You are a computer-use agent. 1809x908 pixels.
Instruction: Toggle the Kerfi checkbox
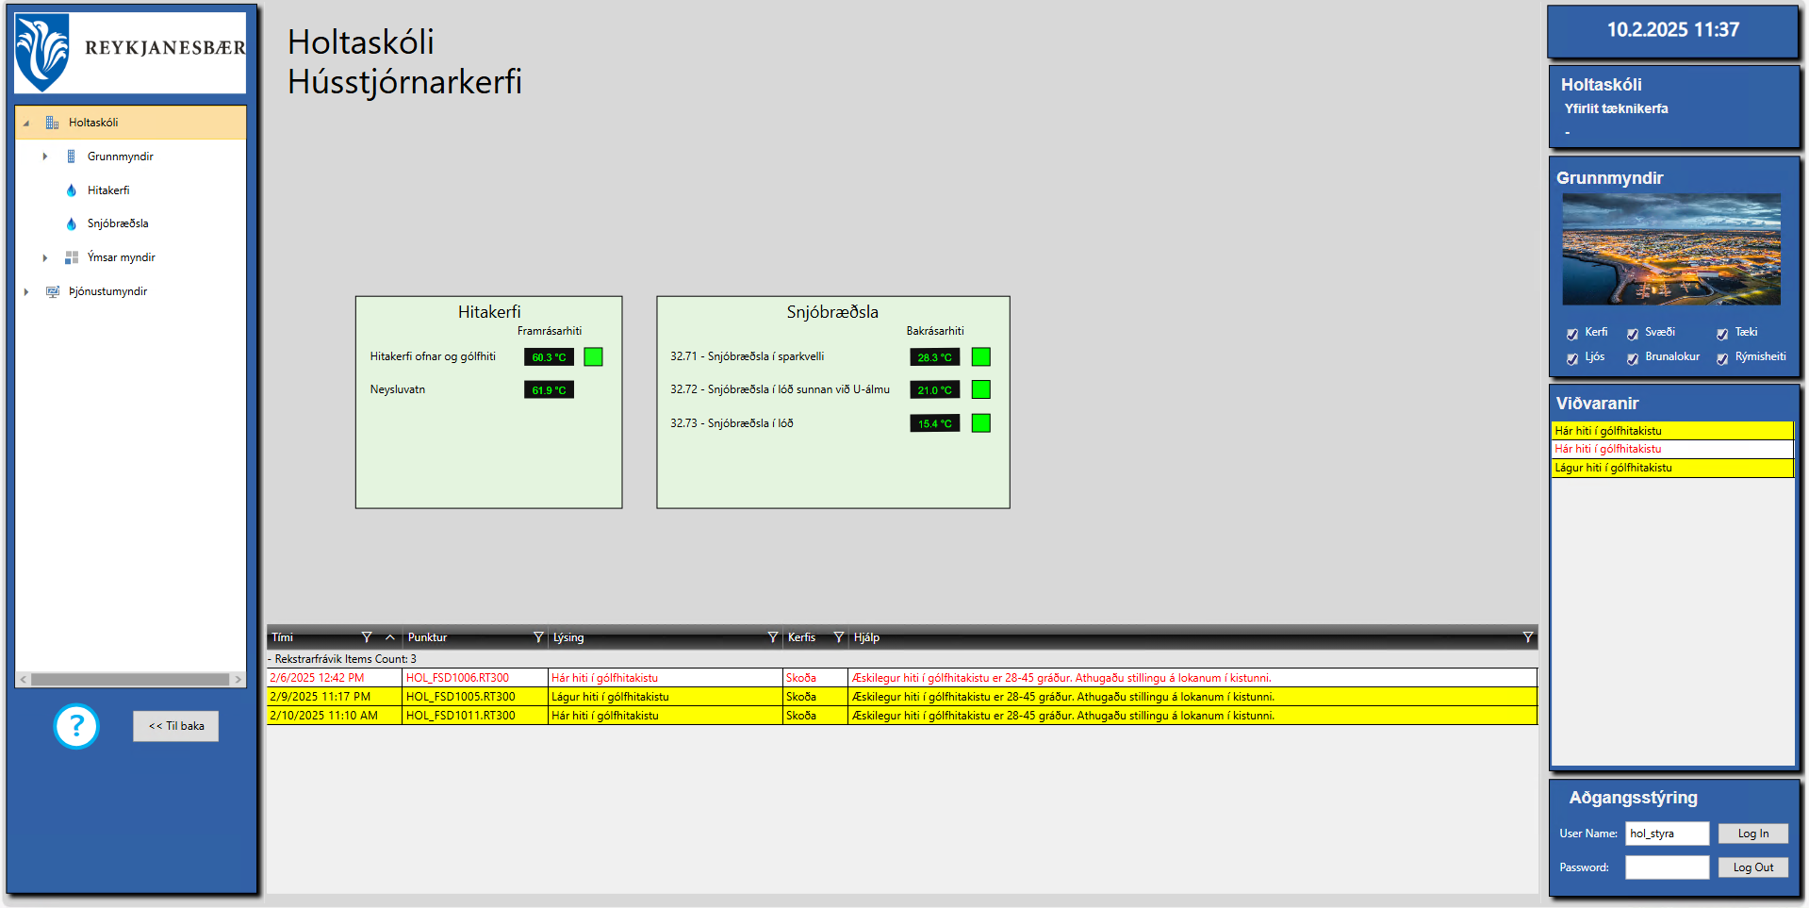(1572, 334)
